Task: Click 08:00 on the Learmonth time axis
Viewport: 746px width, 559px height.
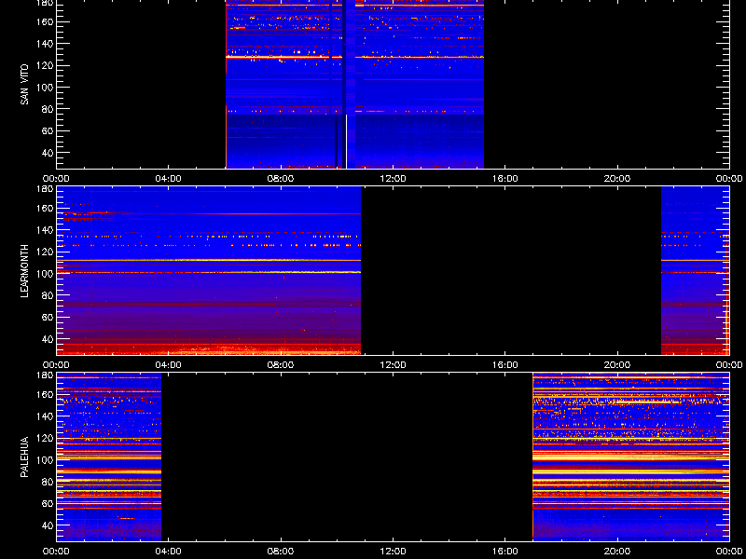Action: click(x=281, y=365)
